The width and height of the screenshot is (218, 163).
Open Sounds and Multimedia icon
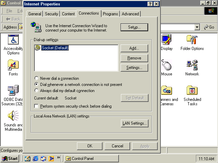coord(13,116)
